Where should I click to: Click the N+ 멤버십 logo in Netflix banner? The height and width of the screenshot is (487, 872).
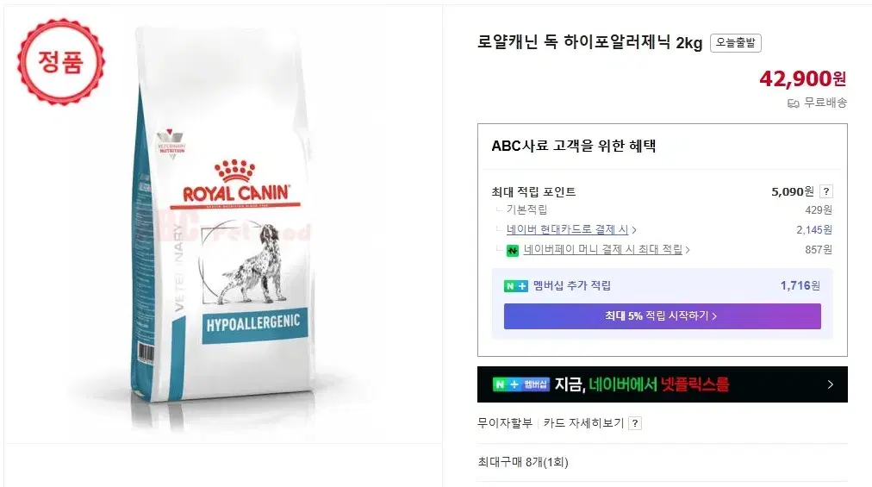521,384
